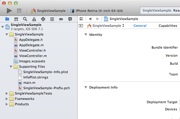Go forward in editor history
Viewport: 180px width, 119px height.
(x=98, y=19)
